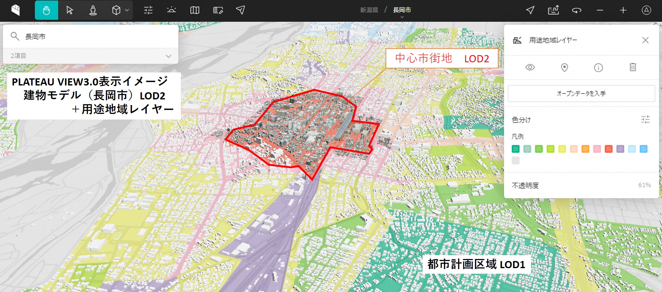
Task: Select the yellow legend swatch
Action: [562, 149]
